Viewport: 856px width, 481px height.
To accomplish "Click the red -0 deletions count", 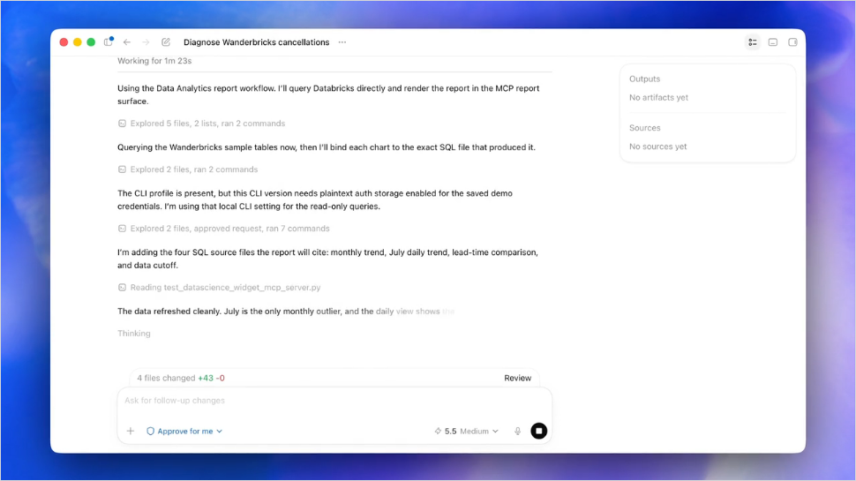I will point(220,378).
